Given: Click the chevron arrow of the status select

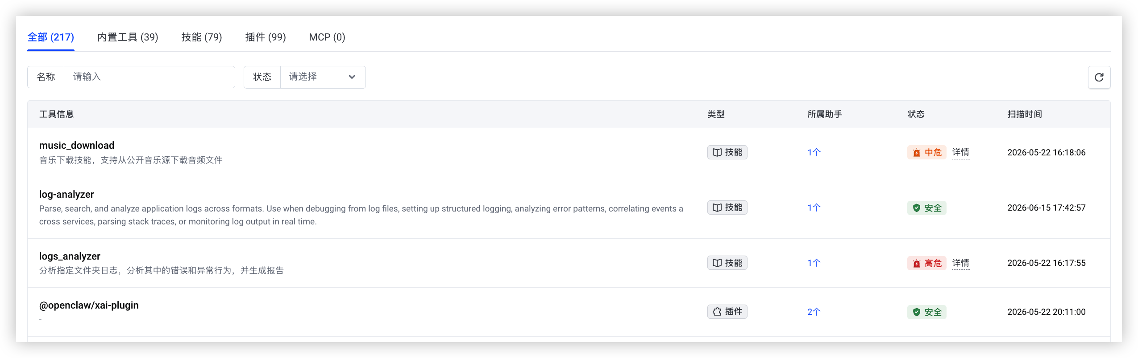Looking at the screenshot, I should (352, 77).
